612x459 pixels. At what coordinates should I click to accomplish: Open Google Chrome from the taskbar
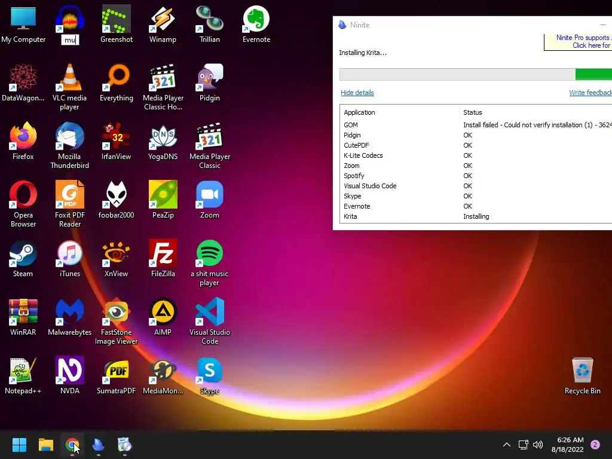tap(72, 445)
